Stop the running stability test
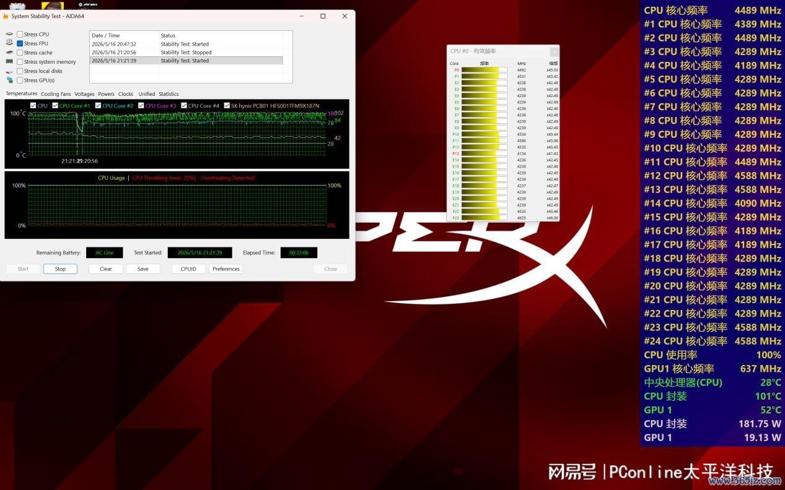 pyautogui.click(x=60, y=269)
